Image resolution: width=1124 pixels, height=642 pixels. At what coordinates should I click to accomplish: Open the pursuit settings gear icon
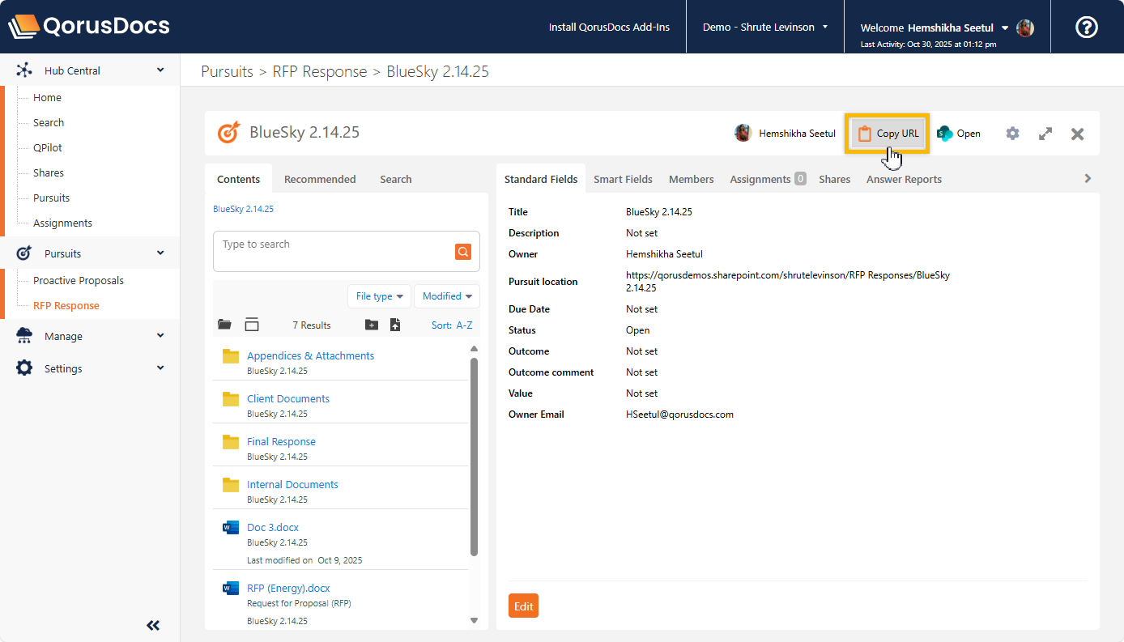click(1012, 134)
